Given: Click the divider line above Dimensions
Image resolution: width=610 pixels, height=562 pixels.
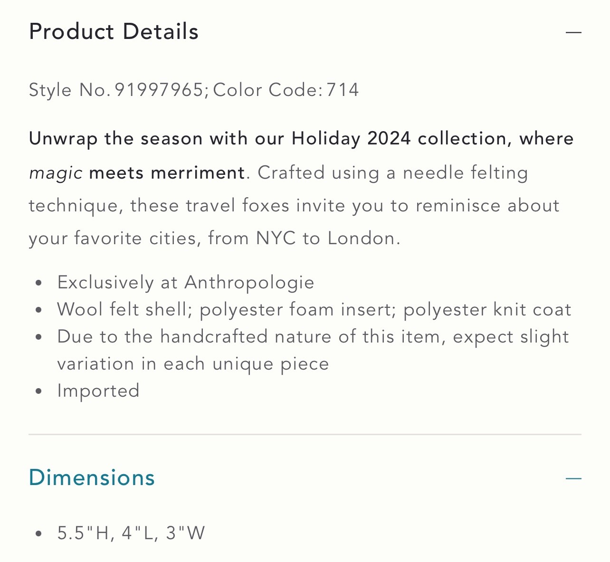Looking at the screenshot, I should click(x=305, y=434).
